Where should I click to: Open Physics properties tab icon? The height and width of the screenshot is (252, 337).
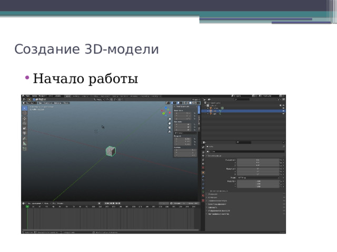(203, 184)
